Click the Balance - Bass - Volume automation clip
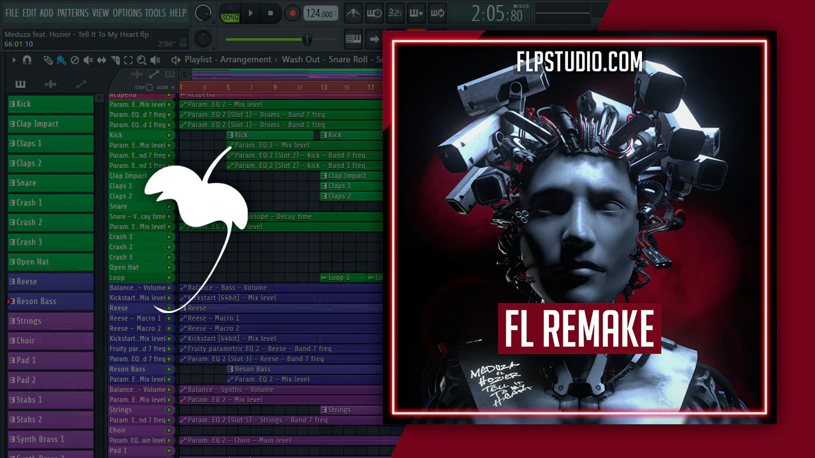The width and height of the screenshot is (815, 458). click(280, 288)
